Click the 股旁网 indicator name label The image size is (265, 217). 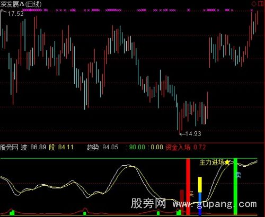pos(9,147)
